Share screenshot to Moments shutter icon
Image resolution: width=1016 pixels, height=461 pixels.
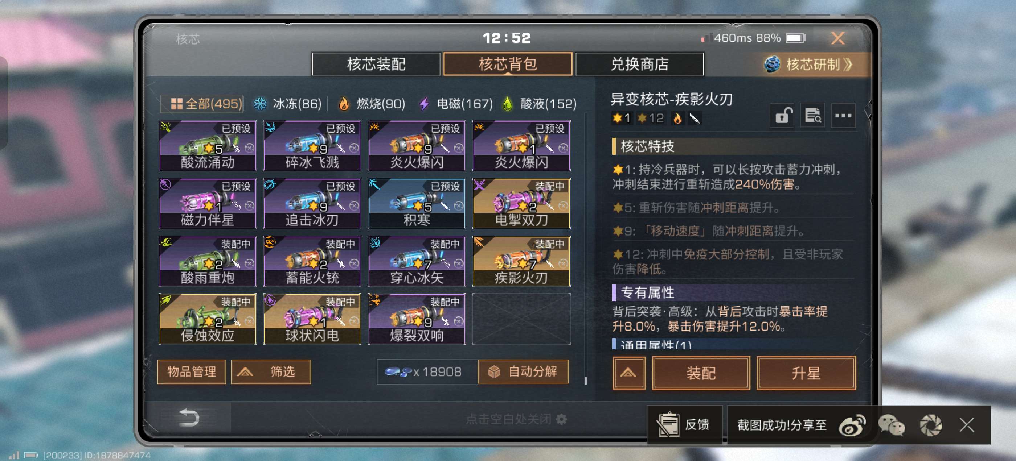pyautogui.click(x=931, y=425)
